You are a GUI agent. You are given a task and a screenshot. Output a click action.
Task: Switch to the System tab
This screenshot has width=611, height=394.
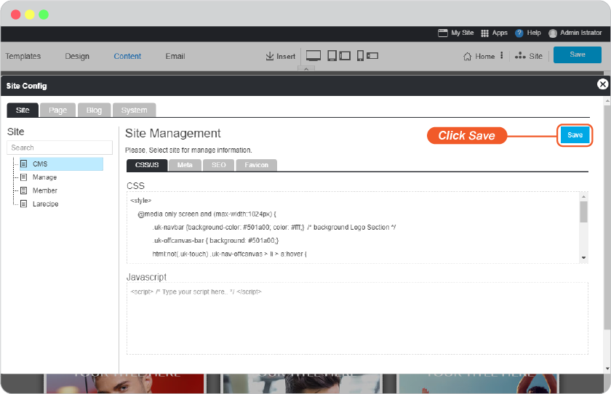pyautogui.click(x=134, y=110)
